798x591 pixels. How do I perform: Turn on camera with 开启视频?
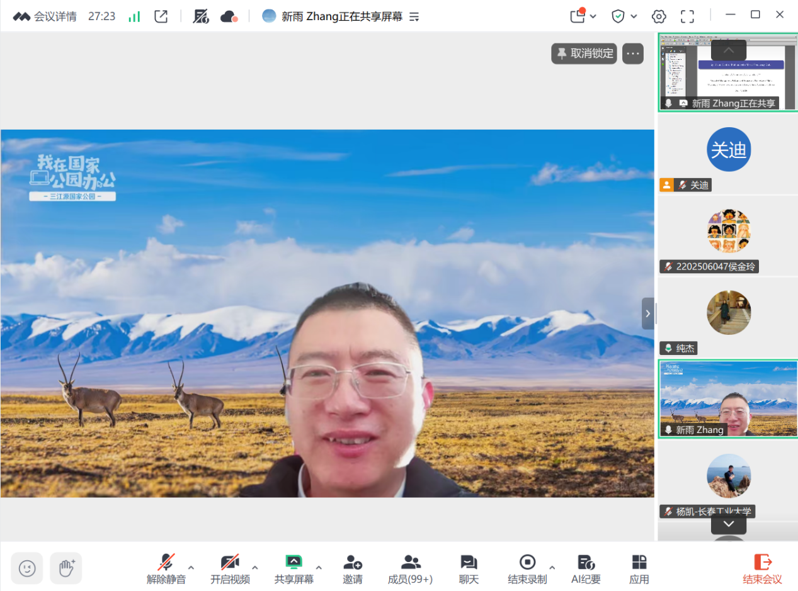(x=230, y=568)
